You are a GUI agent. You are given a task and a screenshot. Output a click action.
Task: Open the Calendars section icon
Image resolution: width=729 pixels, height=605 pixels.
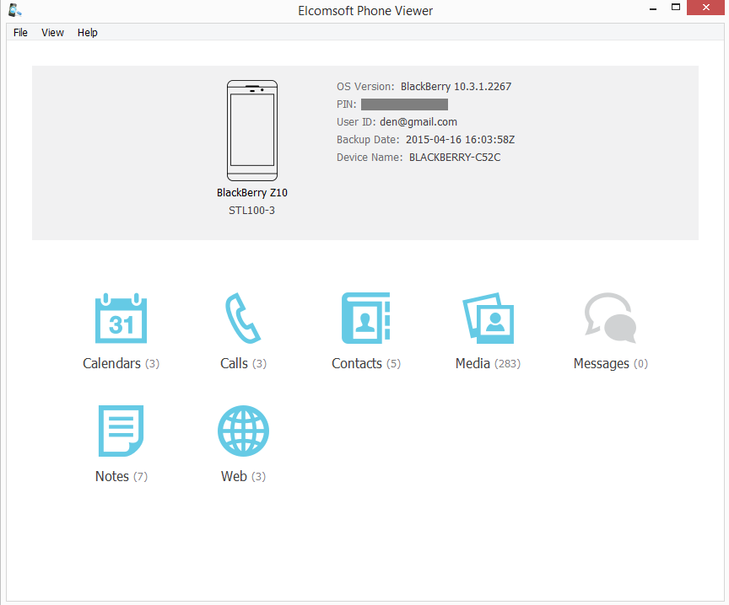tap(121, 319)
